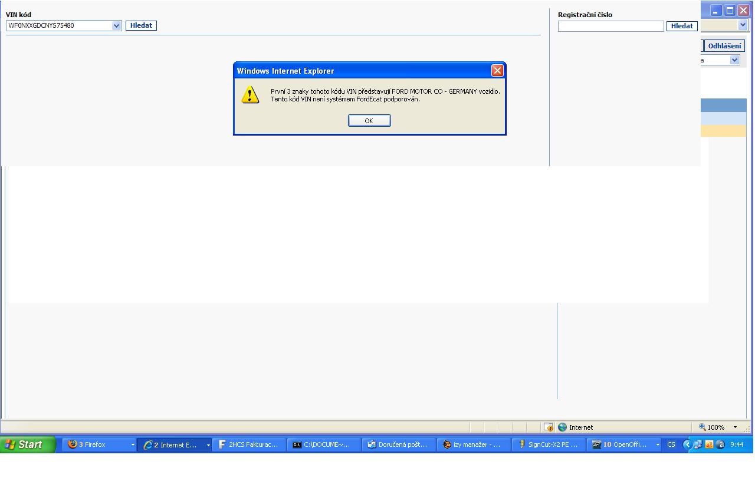Close the Windows Internet Explorer alert dialog
The height and width of the screenshot is (504, 755).
point(497,71)
